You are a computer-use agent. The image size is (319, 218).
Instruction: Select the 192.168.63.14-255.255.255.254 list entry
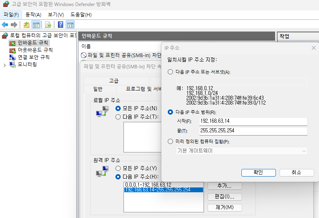coord(164,190)
